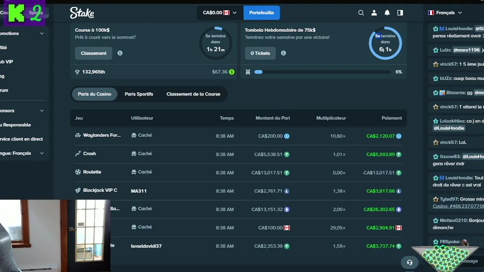This screenshot has height=272, width=484.
Task: Toggle the chat sidebar panel icon
Action: [x=400, y=13]
